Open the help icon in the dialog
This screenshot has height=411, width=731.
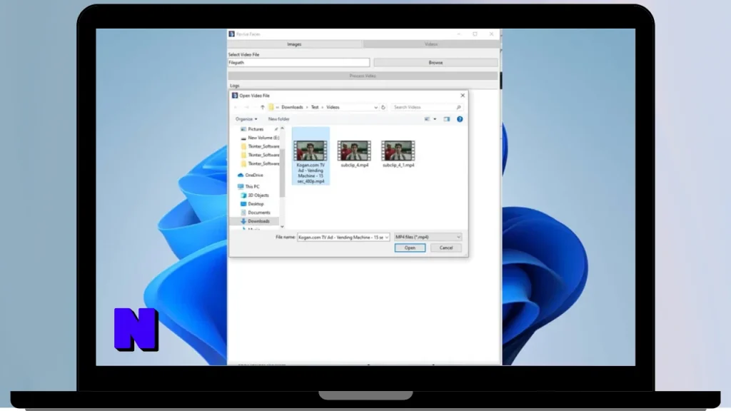pos(460,119)
